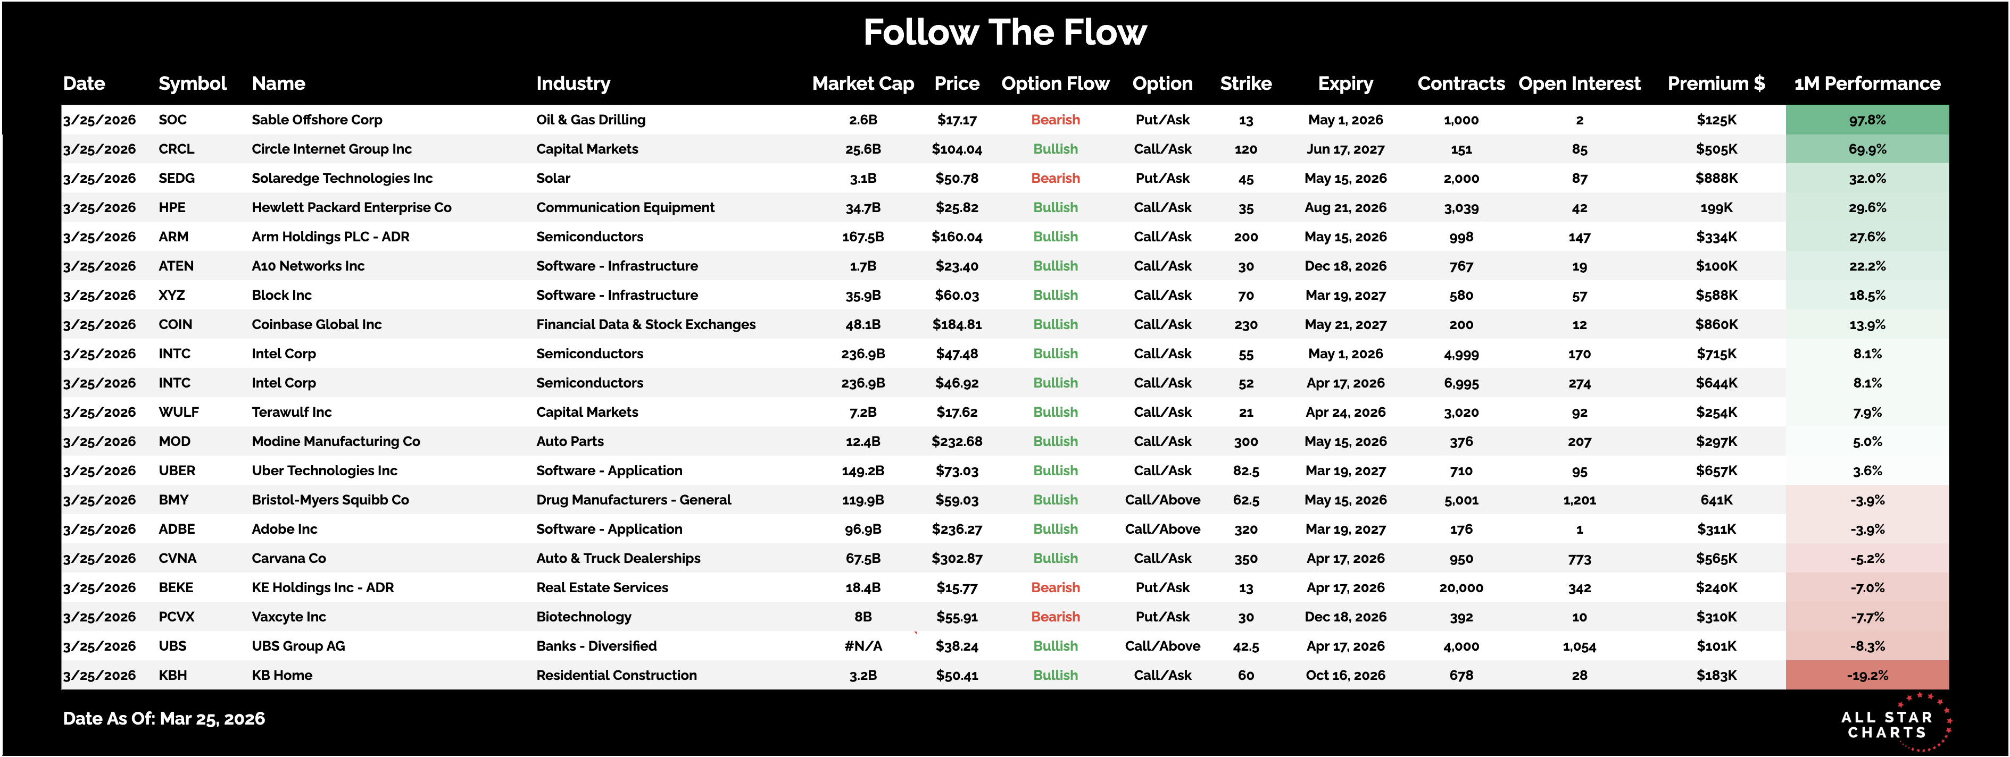Screen dimensions: 2010x757
Task: Click the Follow The Flow title
Action: point(1004,33)
